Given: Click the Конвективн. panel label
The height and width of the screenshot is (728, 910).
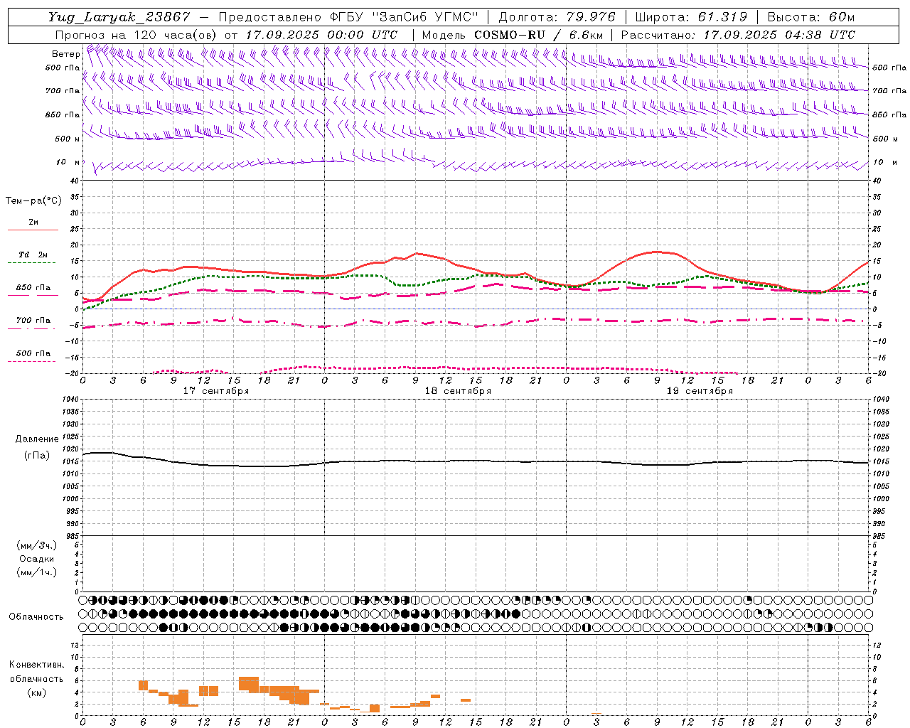Looking at the screenshot, I should (x=36, y=665).
